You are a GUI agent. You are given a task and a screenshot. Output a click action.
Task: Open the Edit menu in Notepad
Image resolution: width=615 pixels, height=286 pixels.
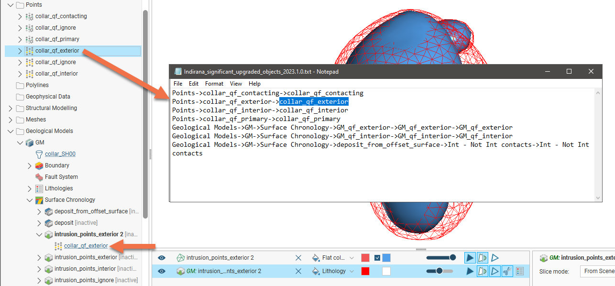tap(194, 84)
